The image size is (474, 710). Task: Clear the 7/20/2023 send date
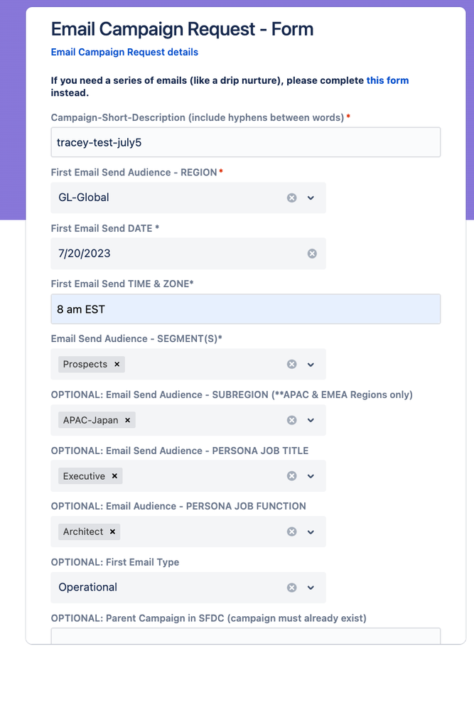point(313,254)
